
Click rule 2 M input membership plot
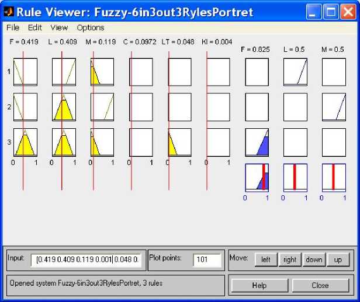coord(102,107)
